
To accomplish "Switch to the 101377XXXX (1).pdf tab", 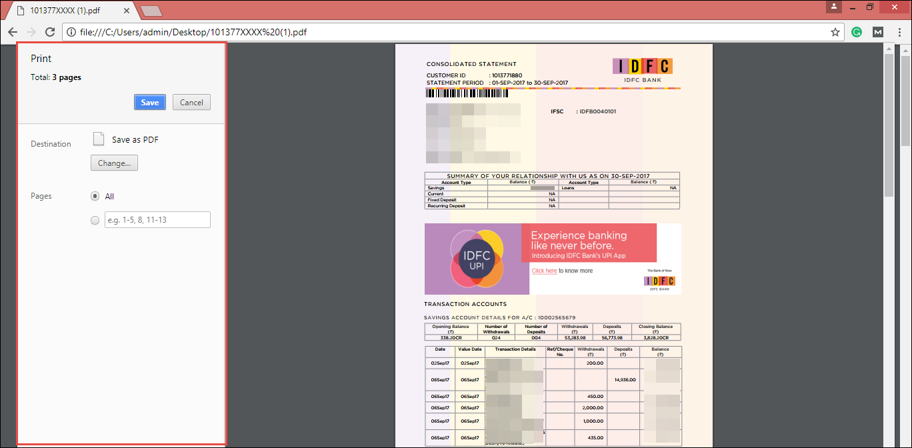I will 72,10.
